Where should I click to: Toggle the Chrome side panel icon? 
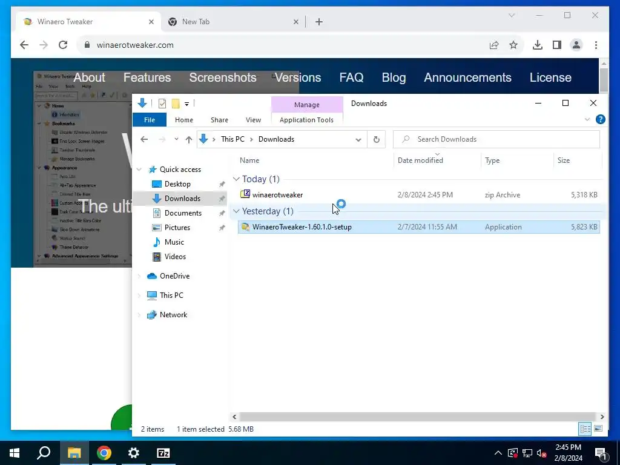coord(557,45)
